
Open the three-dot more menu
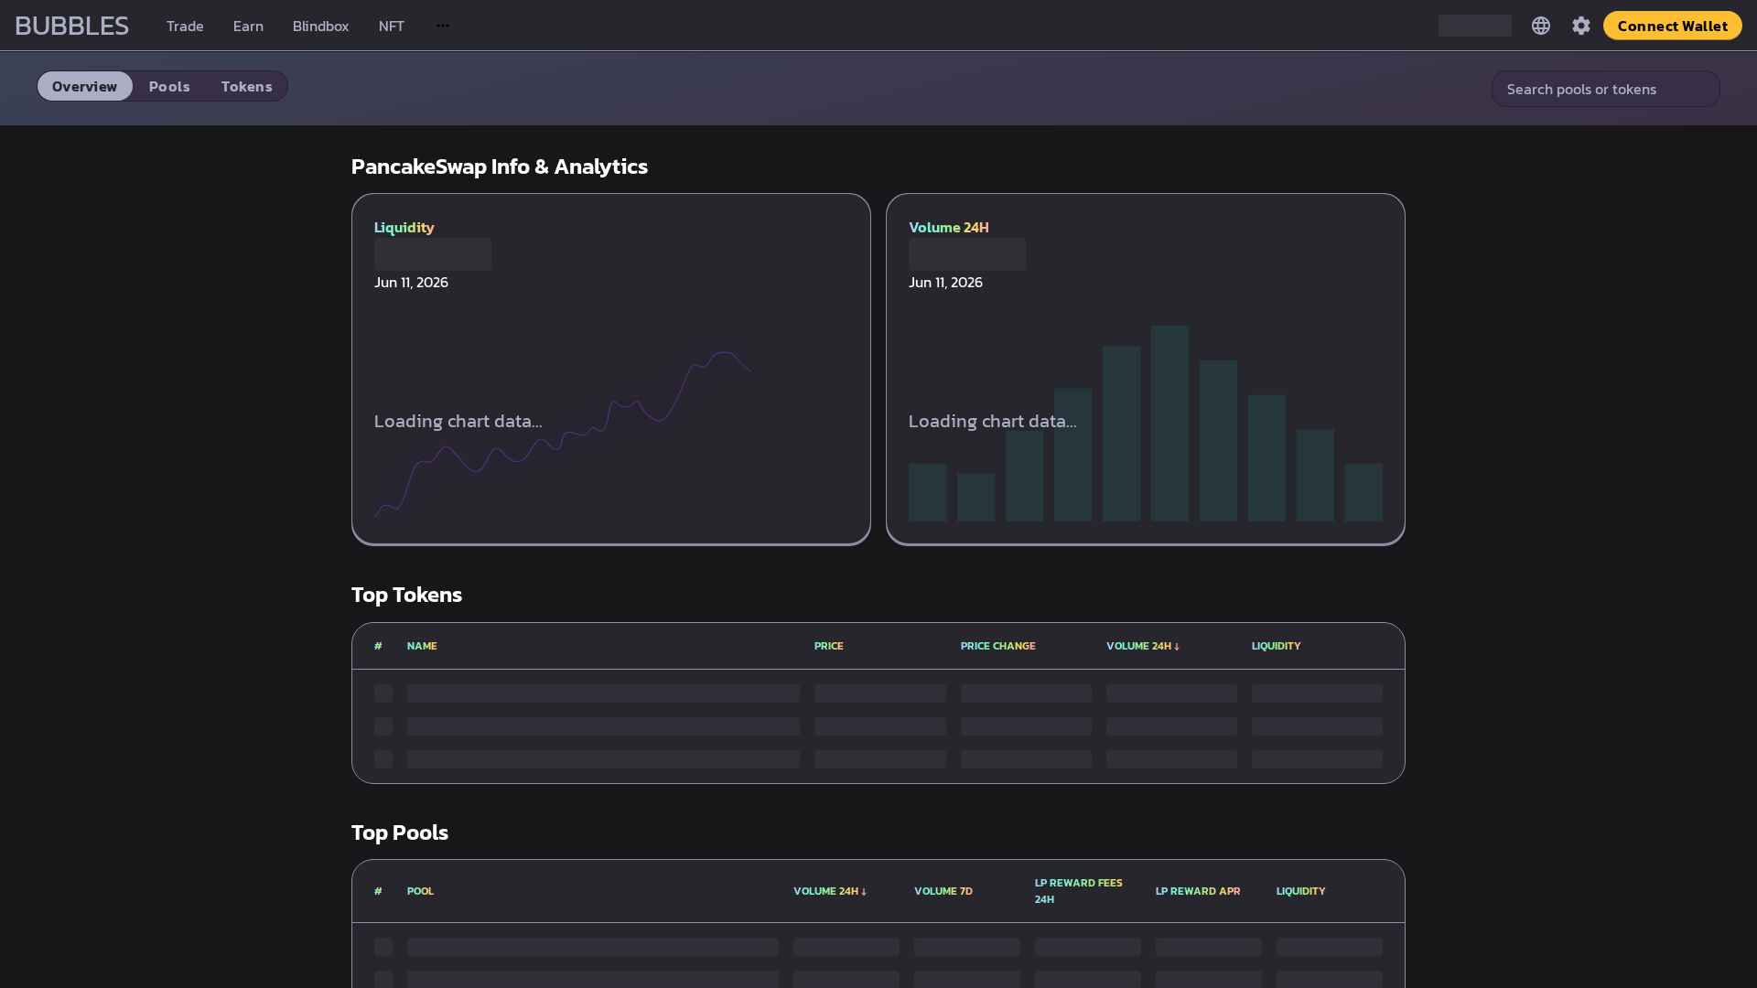pyautogui.click(x=443, y=26)
